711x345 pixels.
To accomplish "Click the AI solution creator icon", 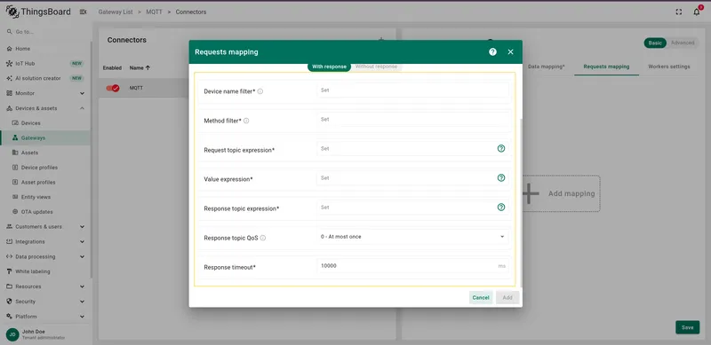I will (x=9, y=78).
